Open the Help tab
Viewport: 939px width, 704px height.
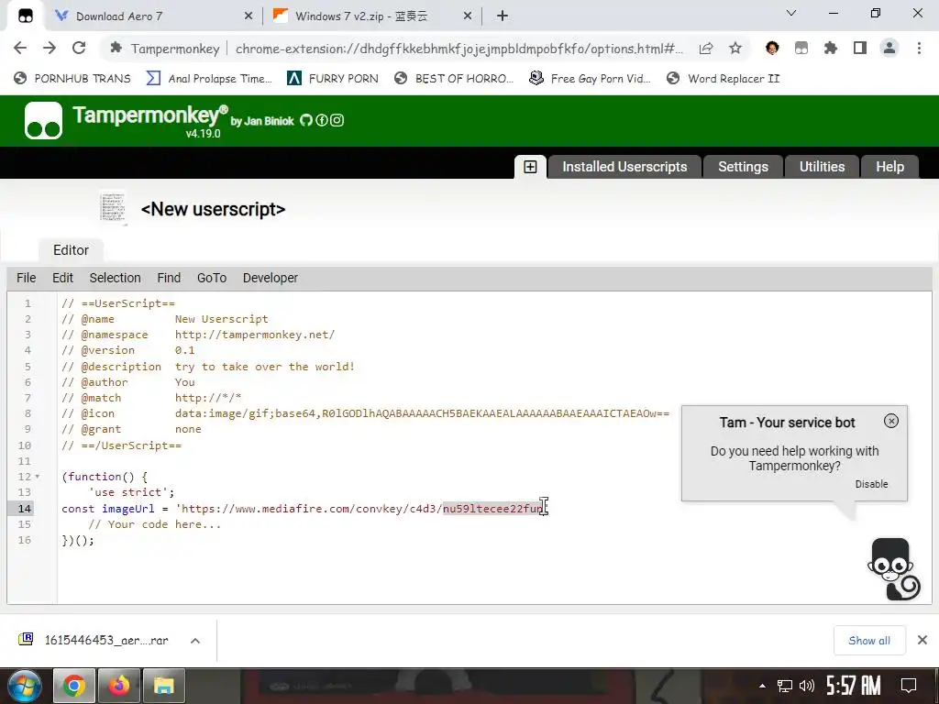(889, 167)
